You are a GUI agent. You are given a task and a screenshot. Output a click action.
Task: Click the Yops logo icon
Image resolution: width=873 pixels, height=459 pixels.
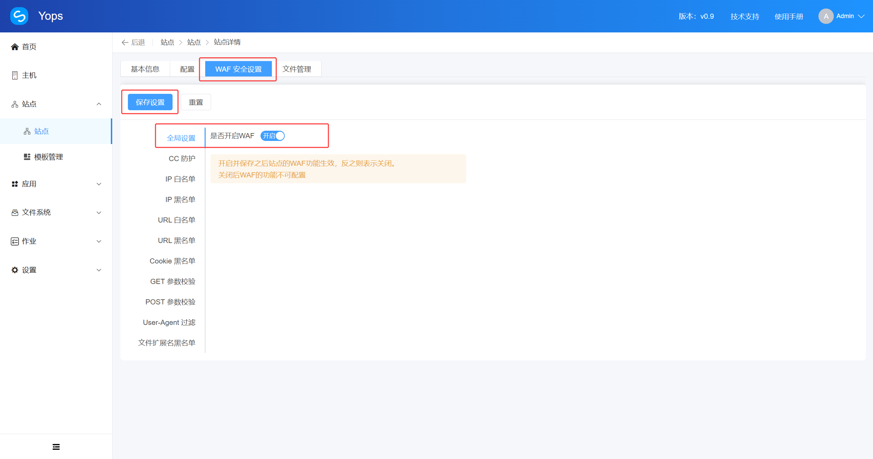point(19,16)
